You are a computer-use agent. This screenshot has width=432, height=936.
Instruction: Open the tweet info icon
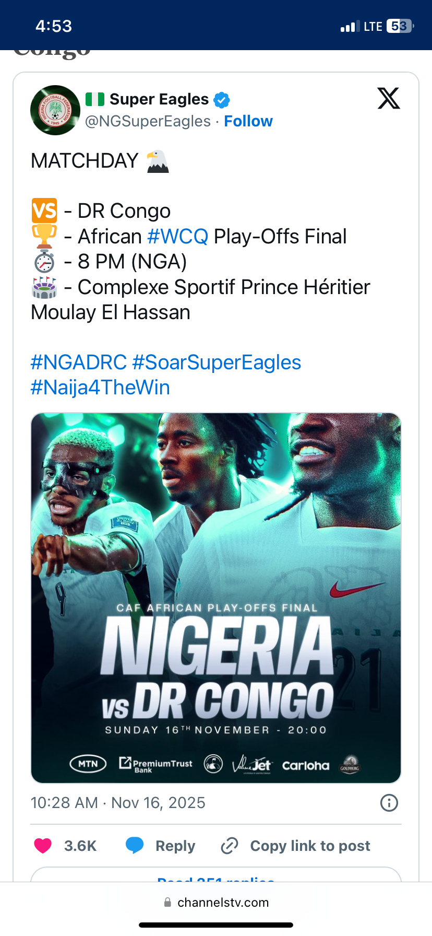(389, 802)
